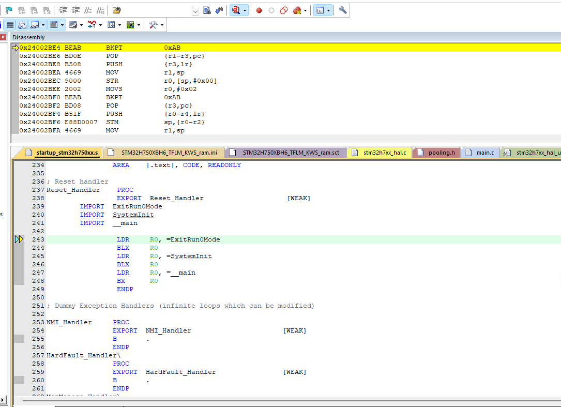Toggle breakpoint gutter at line 260
Viewport: 561px width, 407px height.
point(19,380)
